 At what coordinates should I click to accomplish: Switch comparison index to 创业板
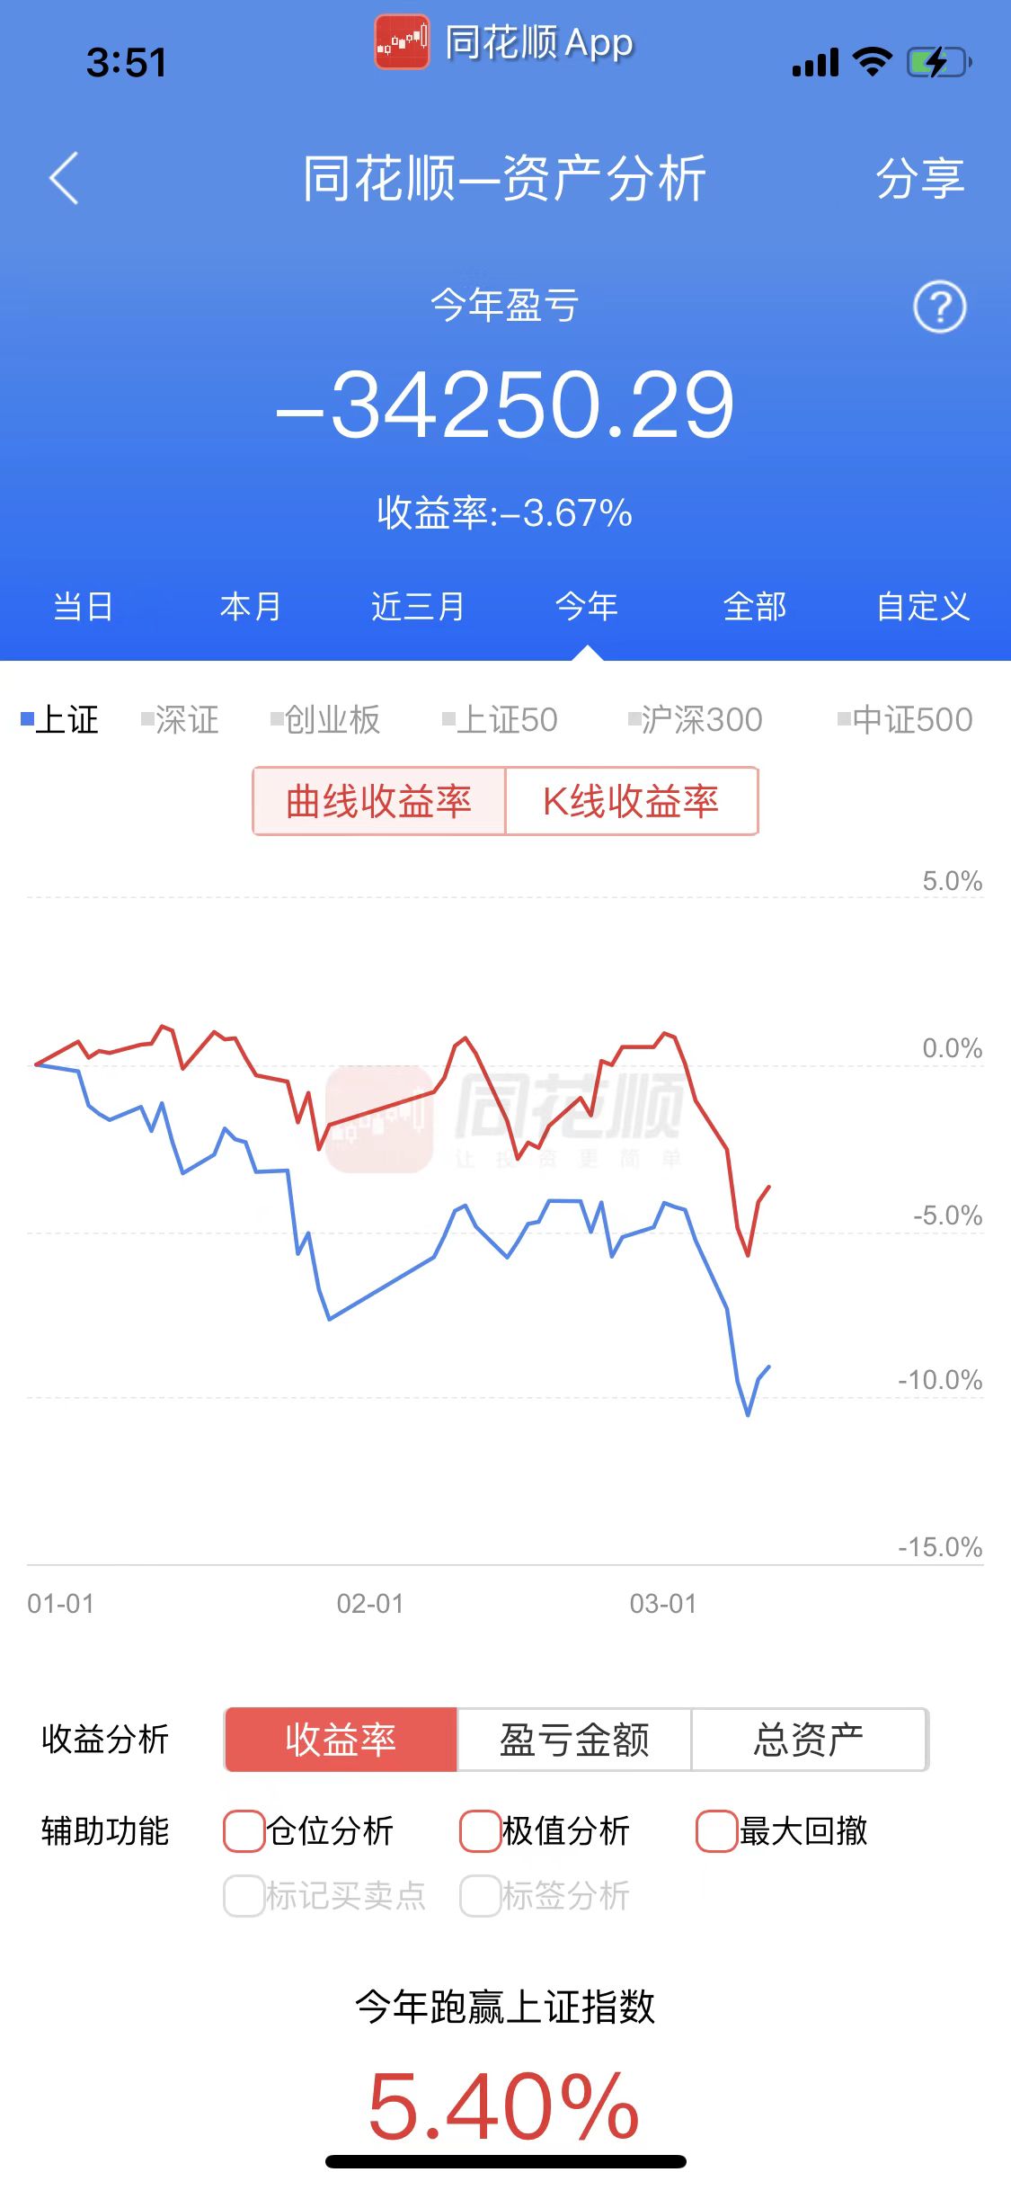click(325, 719)
